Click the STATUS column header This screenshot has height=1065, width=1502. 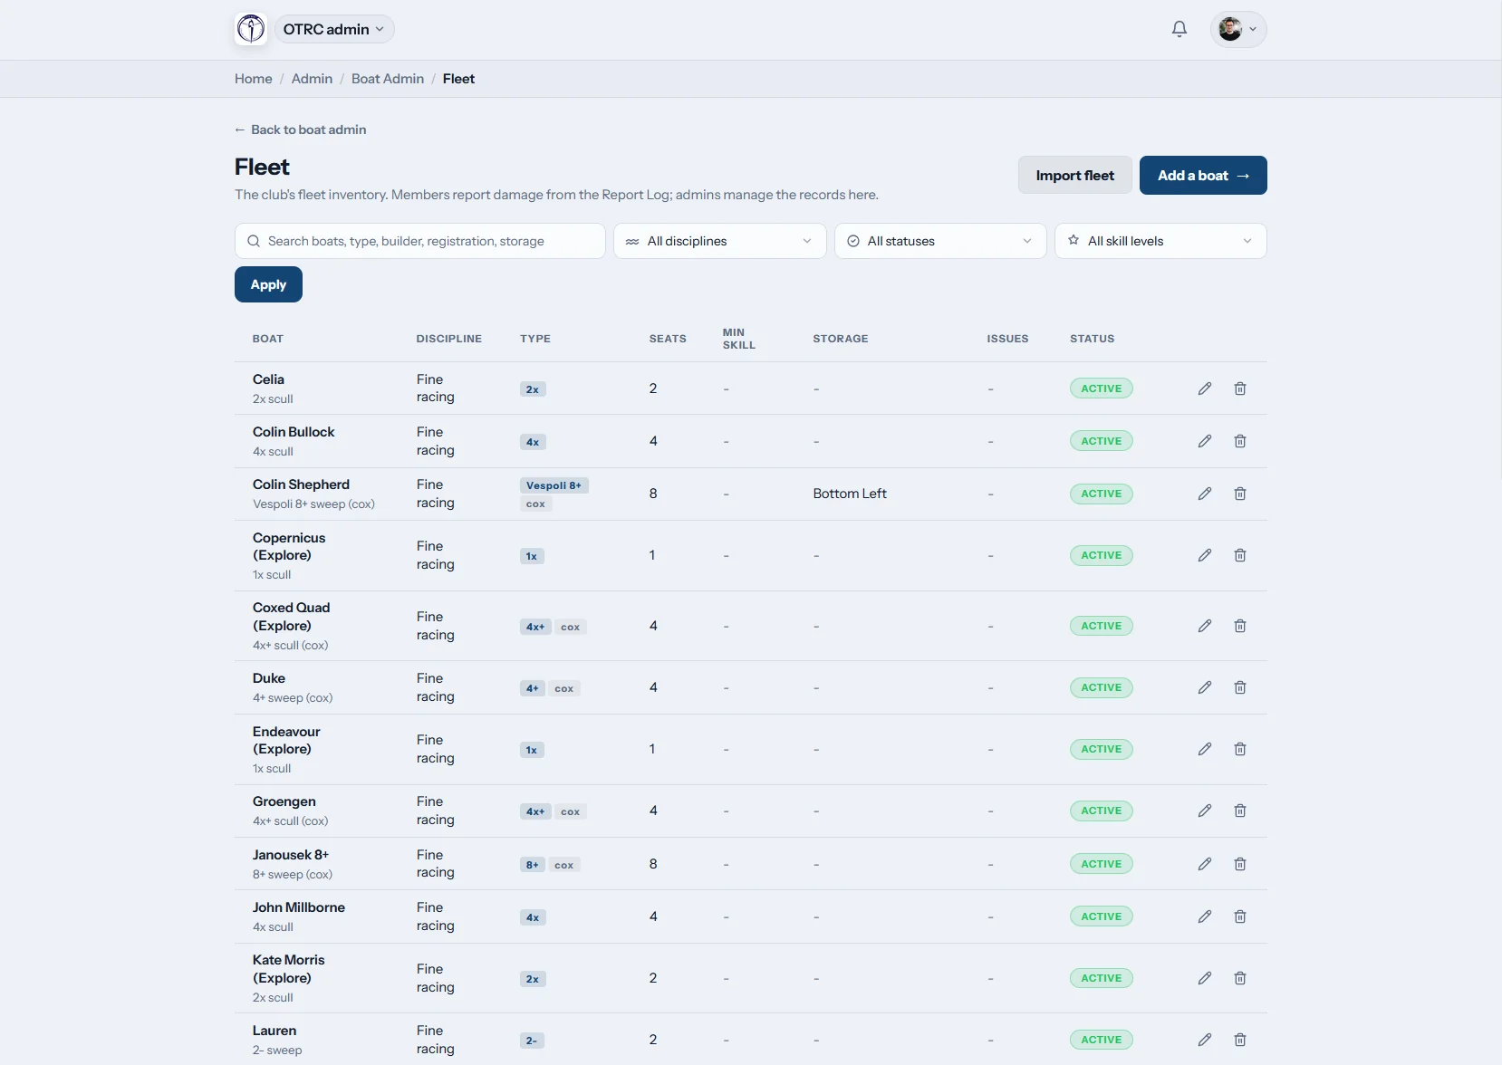(1093, 339)
